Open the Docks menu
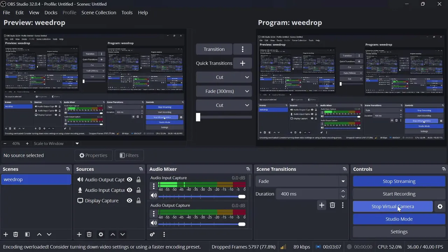The height and width of the screenshot is (252, 448). coord(51,13)
